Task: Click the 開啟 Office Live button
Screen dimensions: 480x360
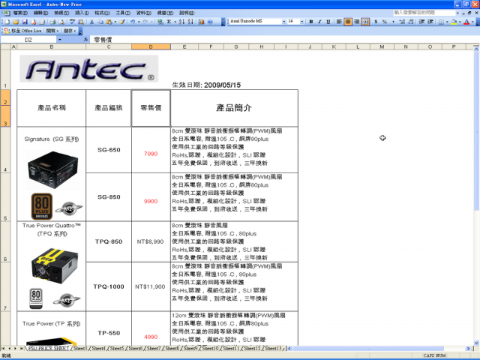Action: [52, 31]
